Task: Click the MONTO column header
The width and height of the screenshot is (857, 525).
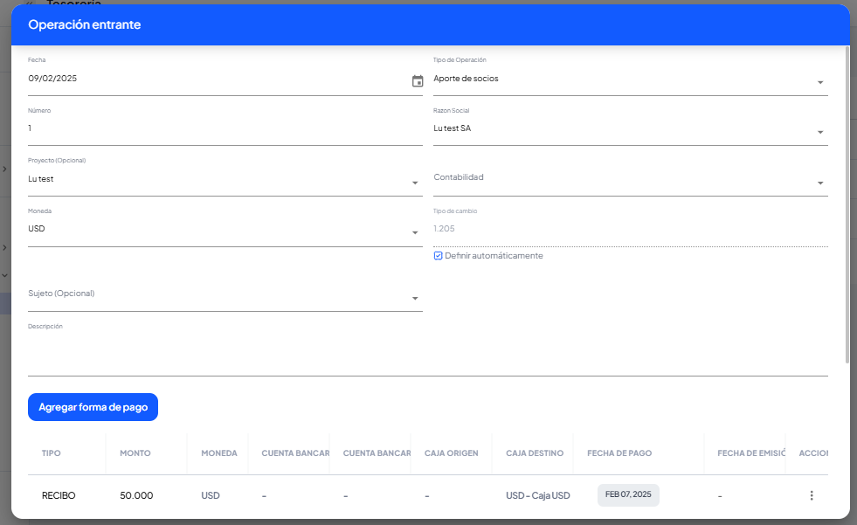Action: (x=135, y=453)
